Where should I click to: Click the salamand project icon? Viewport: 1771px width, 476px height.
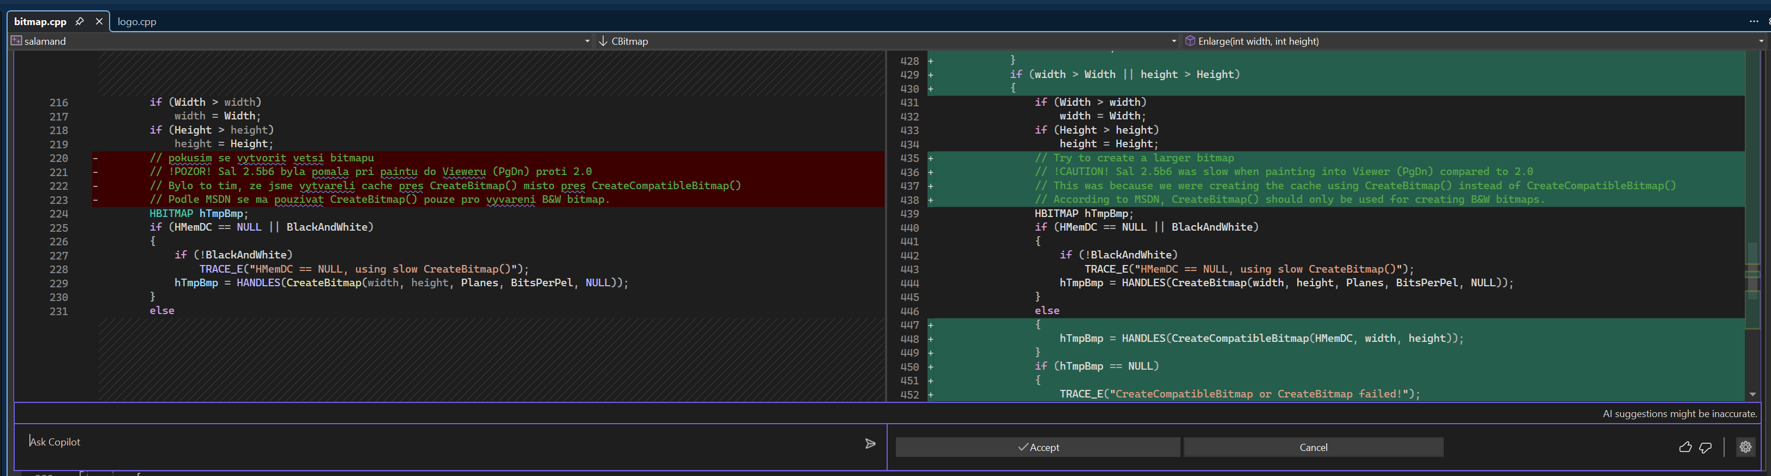coord(16,41)
